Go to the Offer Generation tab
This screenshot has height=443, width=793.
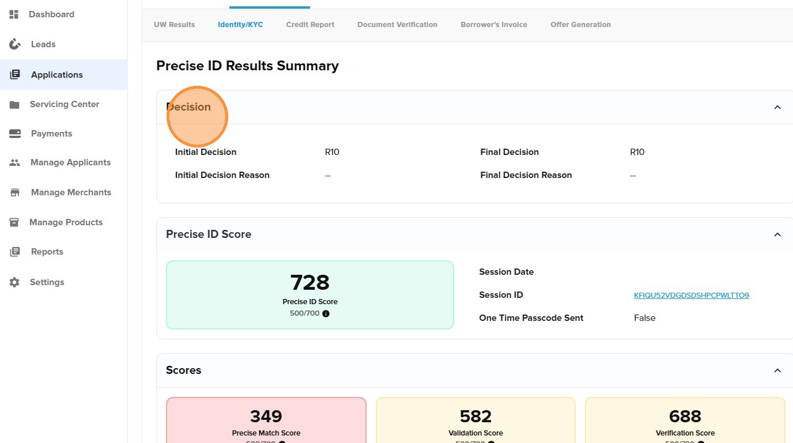coord(580,25)
